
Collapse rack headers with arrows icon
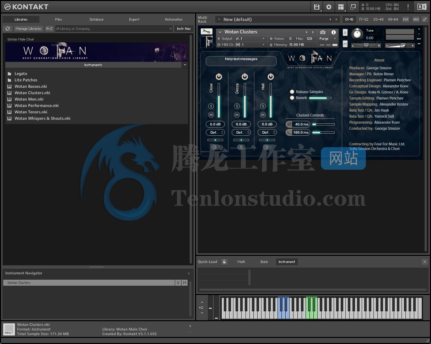pos(425,19)
